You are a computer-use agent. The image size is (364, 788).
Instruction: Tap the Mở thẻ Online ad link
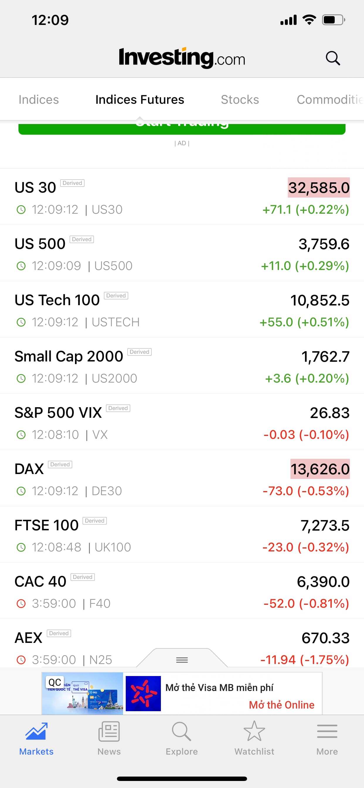[281, 705]
